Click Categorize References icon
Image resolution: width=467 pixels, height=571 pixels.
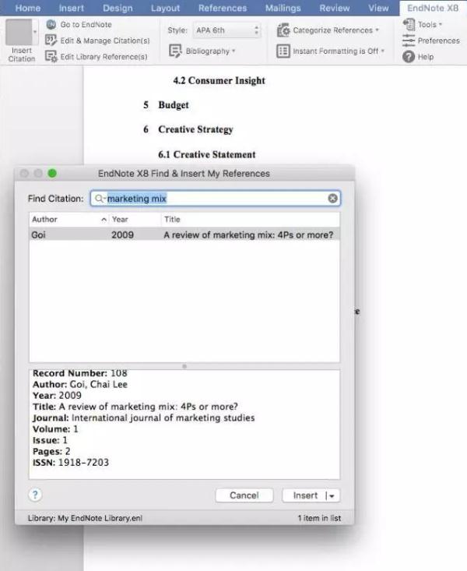coord(283,30)
